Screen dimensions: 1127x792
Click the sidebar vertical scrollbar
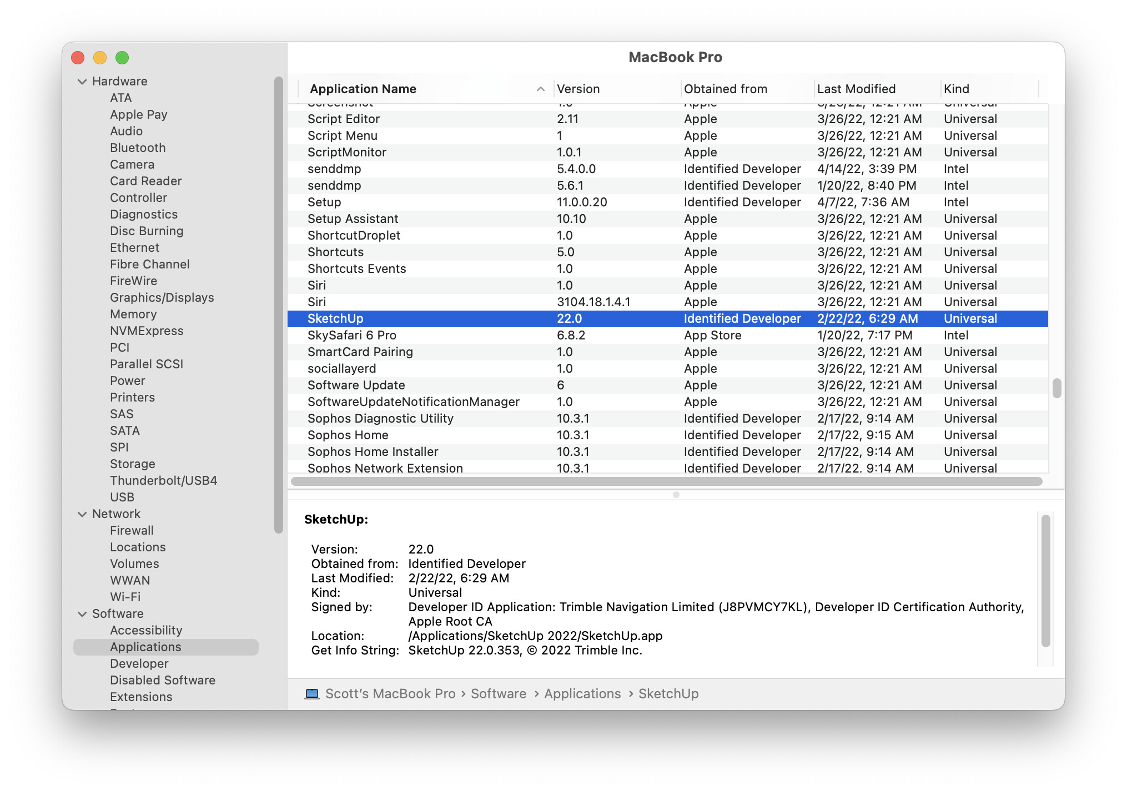click(x=279, y=305)
